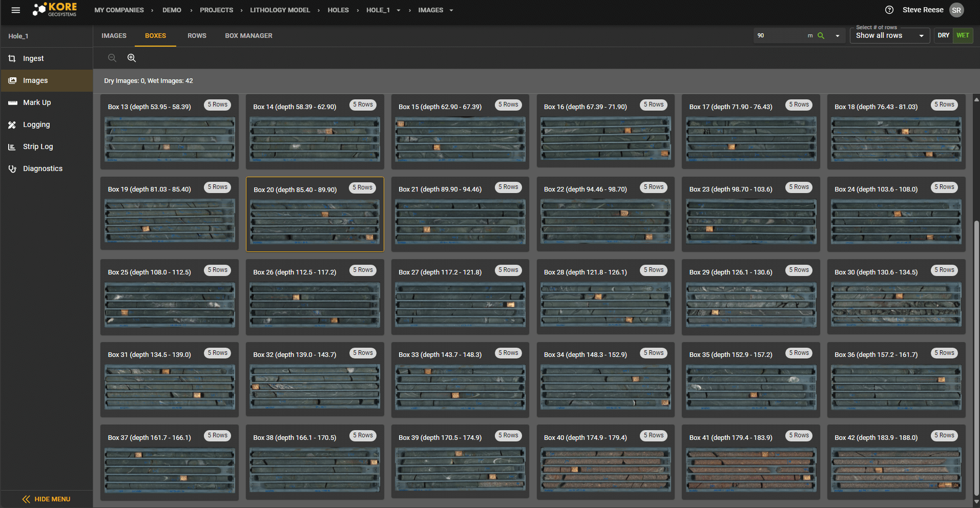Click the vertical scrollbar thumb
Image resolution: width=980 pixels, height=508 pixels.
pos(976,358)
